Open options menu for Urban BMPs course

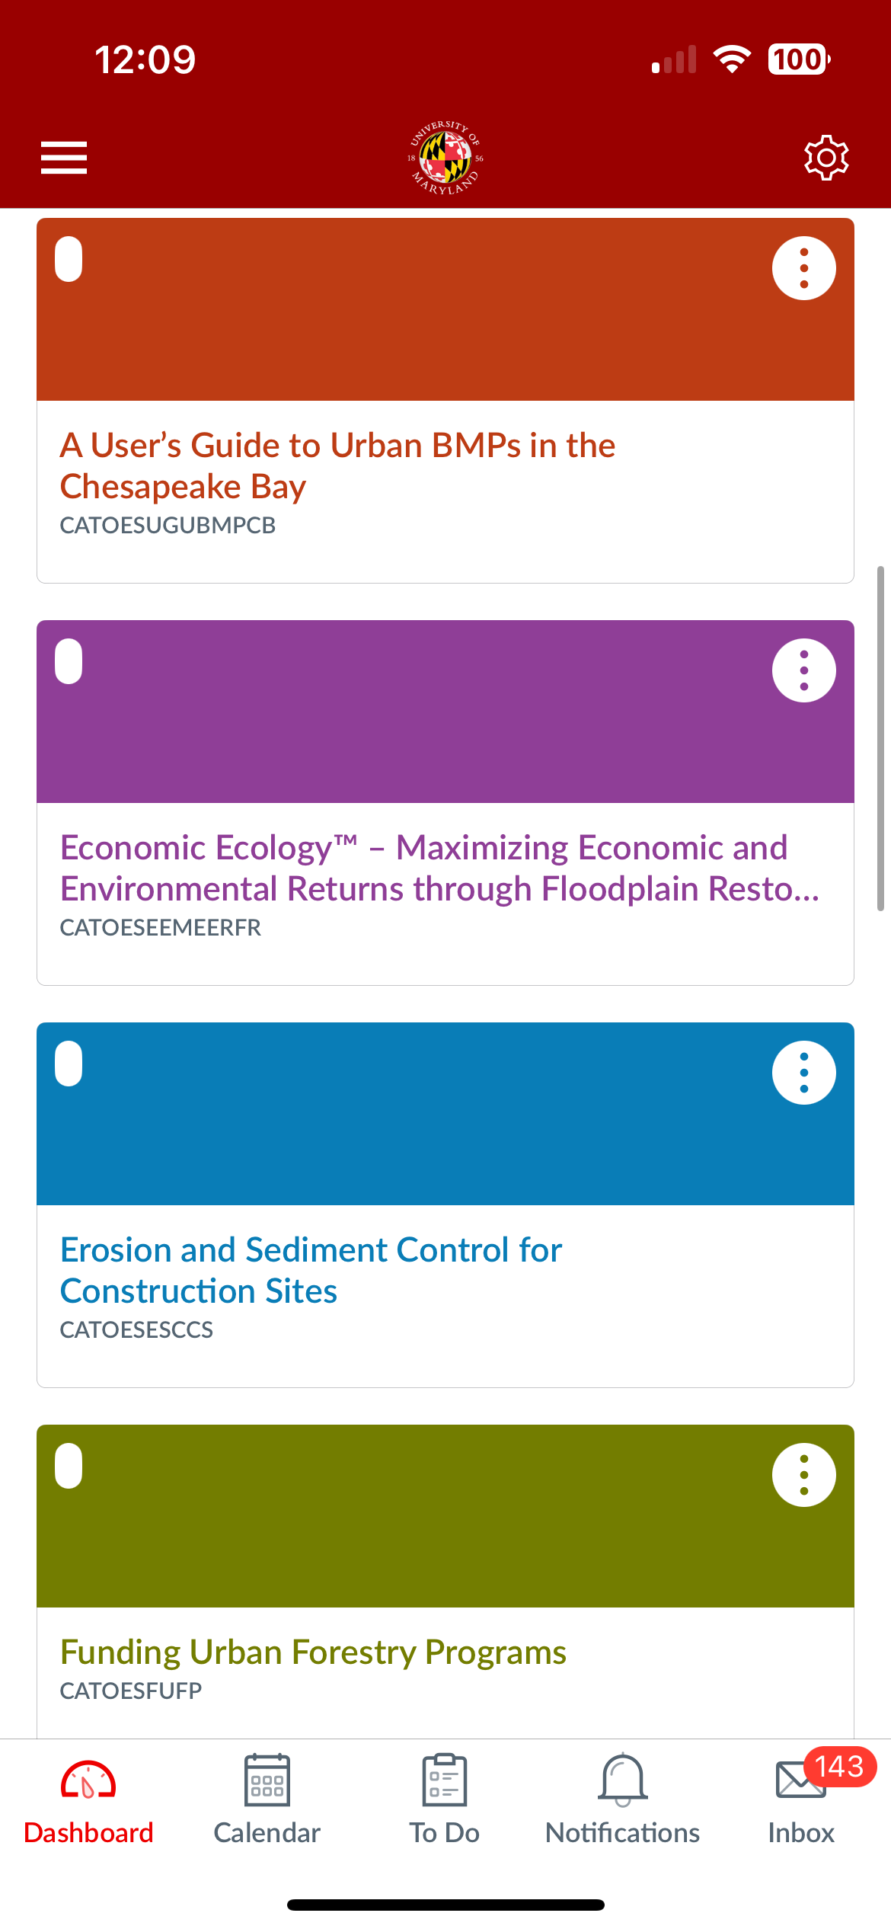pos(804,268)
